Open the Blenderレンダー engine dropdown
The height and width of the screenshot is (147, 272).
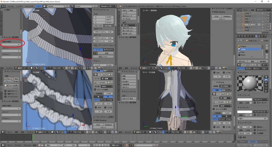108,6
